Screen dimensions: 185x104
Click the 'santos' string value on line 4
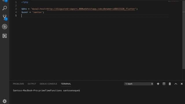point(38,12)
